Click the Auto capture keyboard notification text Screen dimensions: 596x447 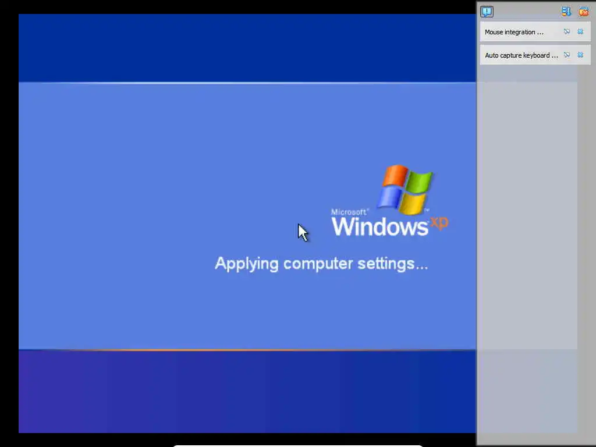click(521, 55)
